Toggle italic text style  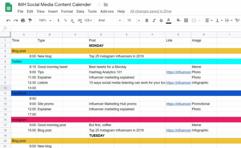[x=154, y=20]
